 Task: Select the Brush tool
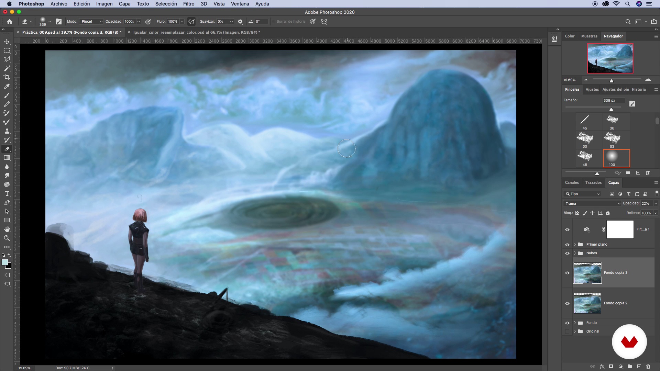point(7,95)
